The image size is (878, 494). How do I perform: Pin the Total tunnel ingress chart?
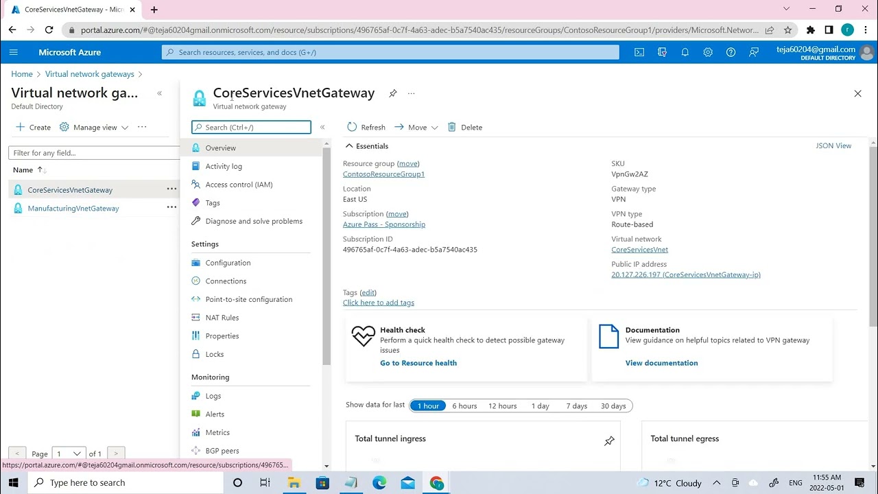coord(609,441)
